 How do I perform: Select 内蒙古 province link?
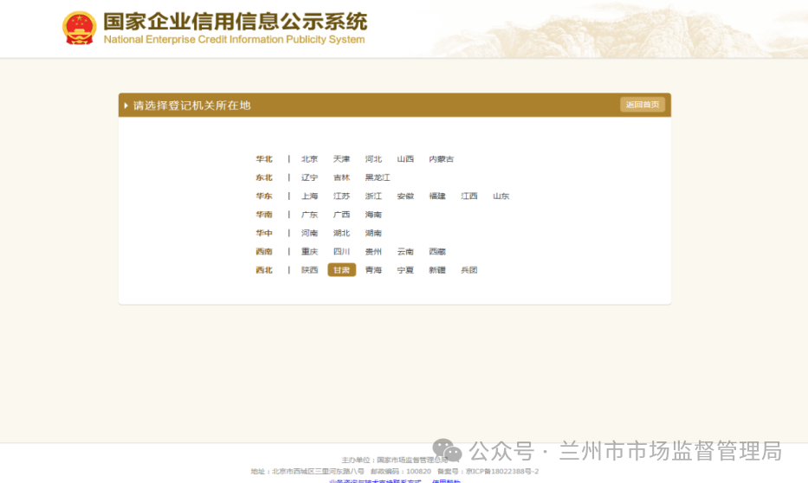pyautogui.click(x=441, y=159)
